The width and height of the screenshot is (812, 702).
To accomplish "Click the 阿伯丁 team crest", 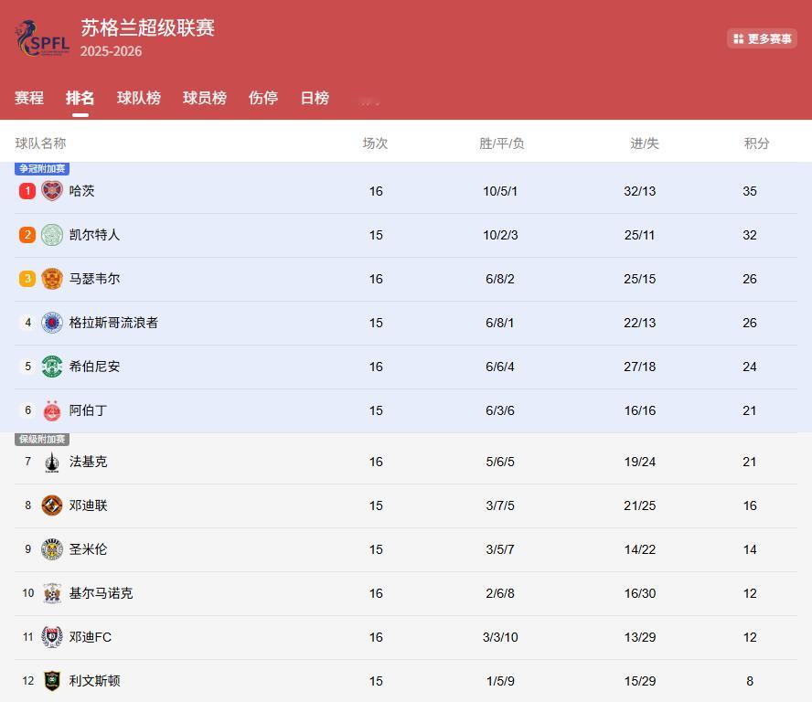I will [52, 410].
